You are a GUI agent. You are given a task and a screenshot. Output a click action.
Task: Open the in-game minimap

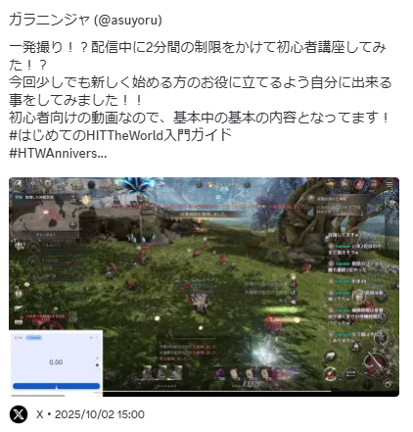point(44,215)
